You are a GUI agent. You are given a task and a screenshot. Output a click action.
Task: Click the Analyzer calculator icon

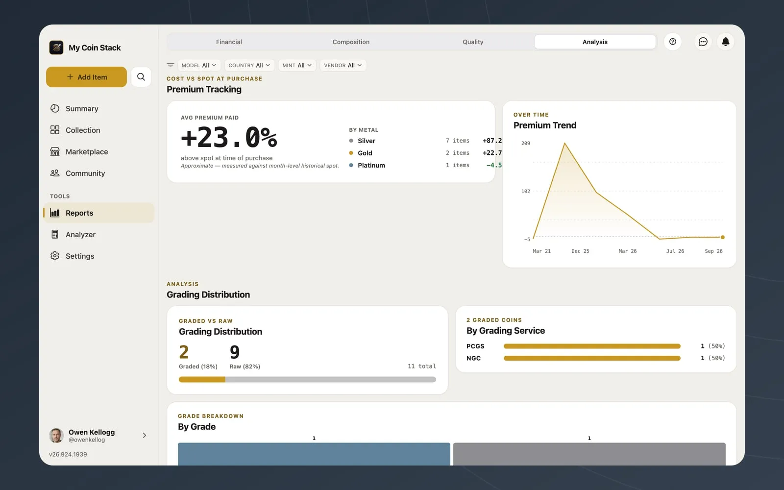[55, 234]
